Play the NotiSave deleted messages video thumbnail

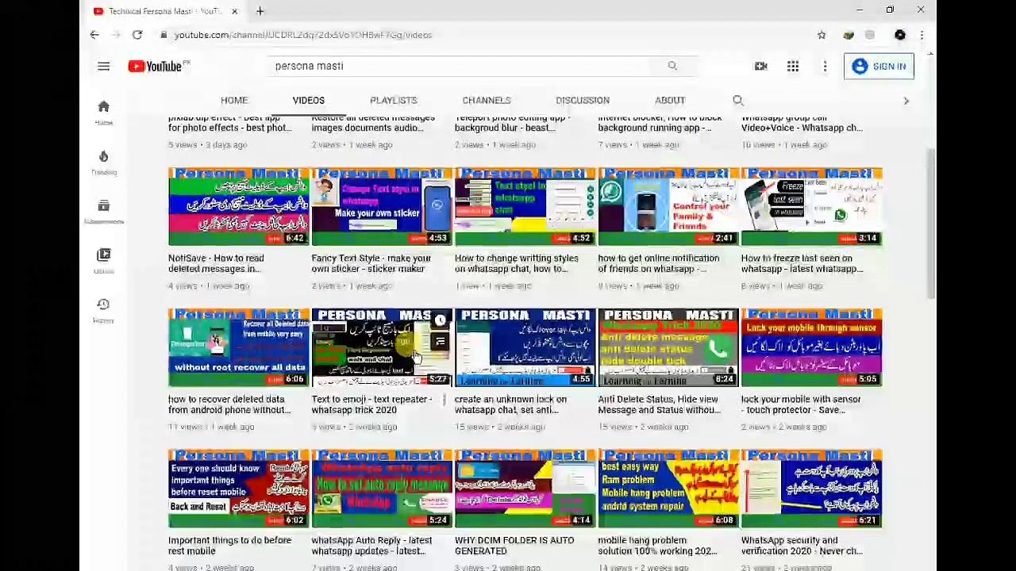[239, 206]
